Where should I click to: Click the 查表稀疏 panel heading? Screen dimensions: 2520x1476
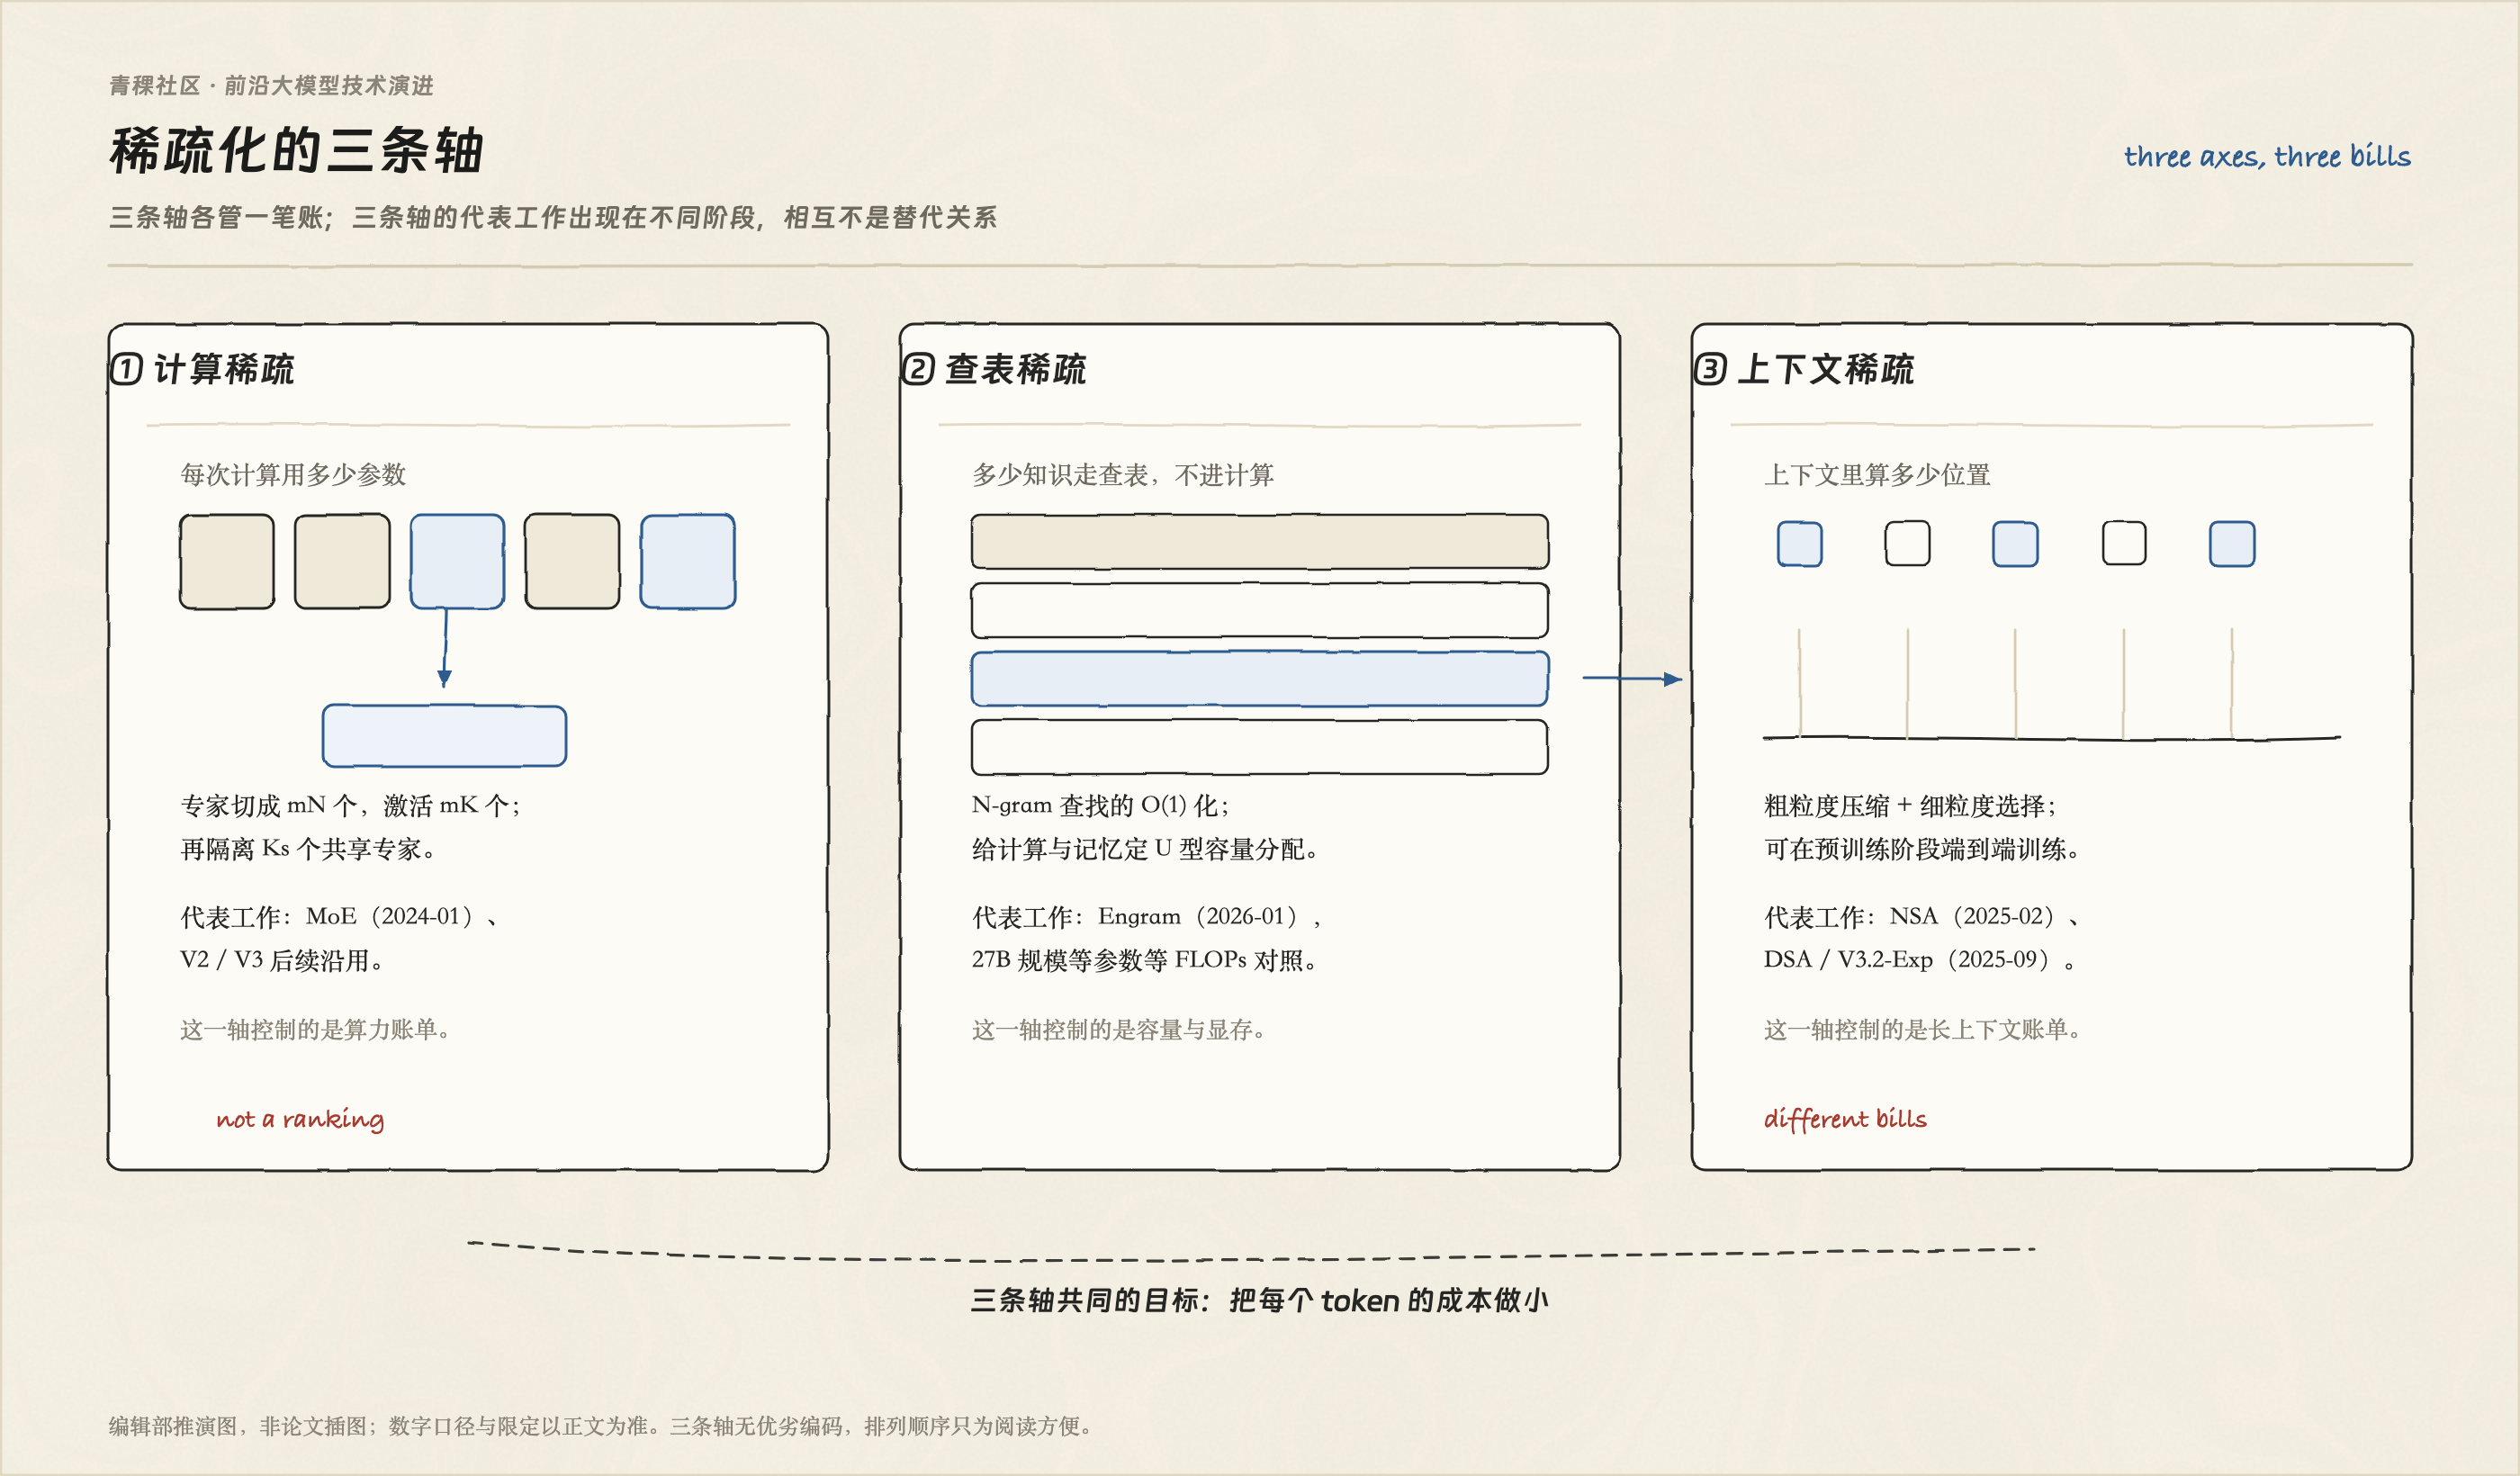click(x=1016, y=369)
